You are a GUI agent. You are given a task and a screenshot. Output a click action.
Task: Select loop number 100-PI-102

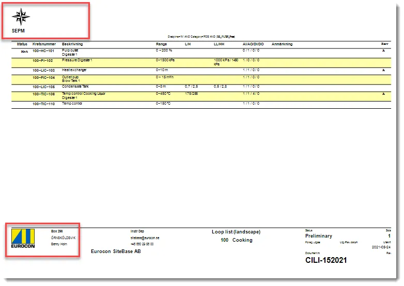point(42,61)
